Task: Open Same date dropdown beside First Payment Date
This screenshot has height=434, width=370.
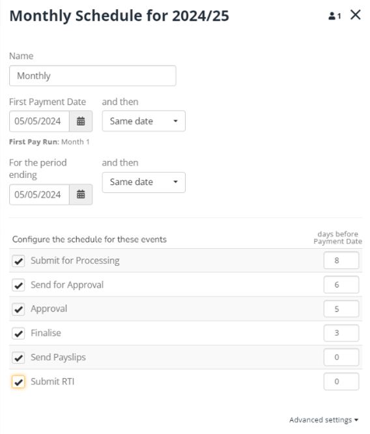Action: [143, 121]
